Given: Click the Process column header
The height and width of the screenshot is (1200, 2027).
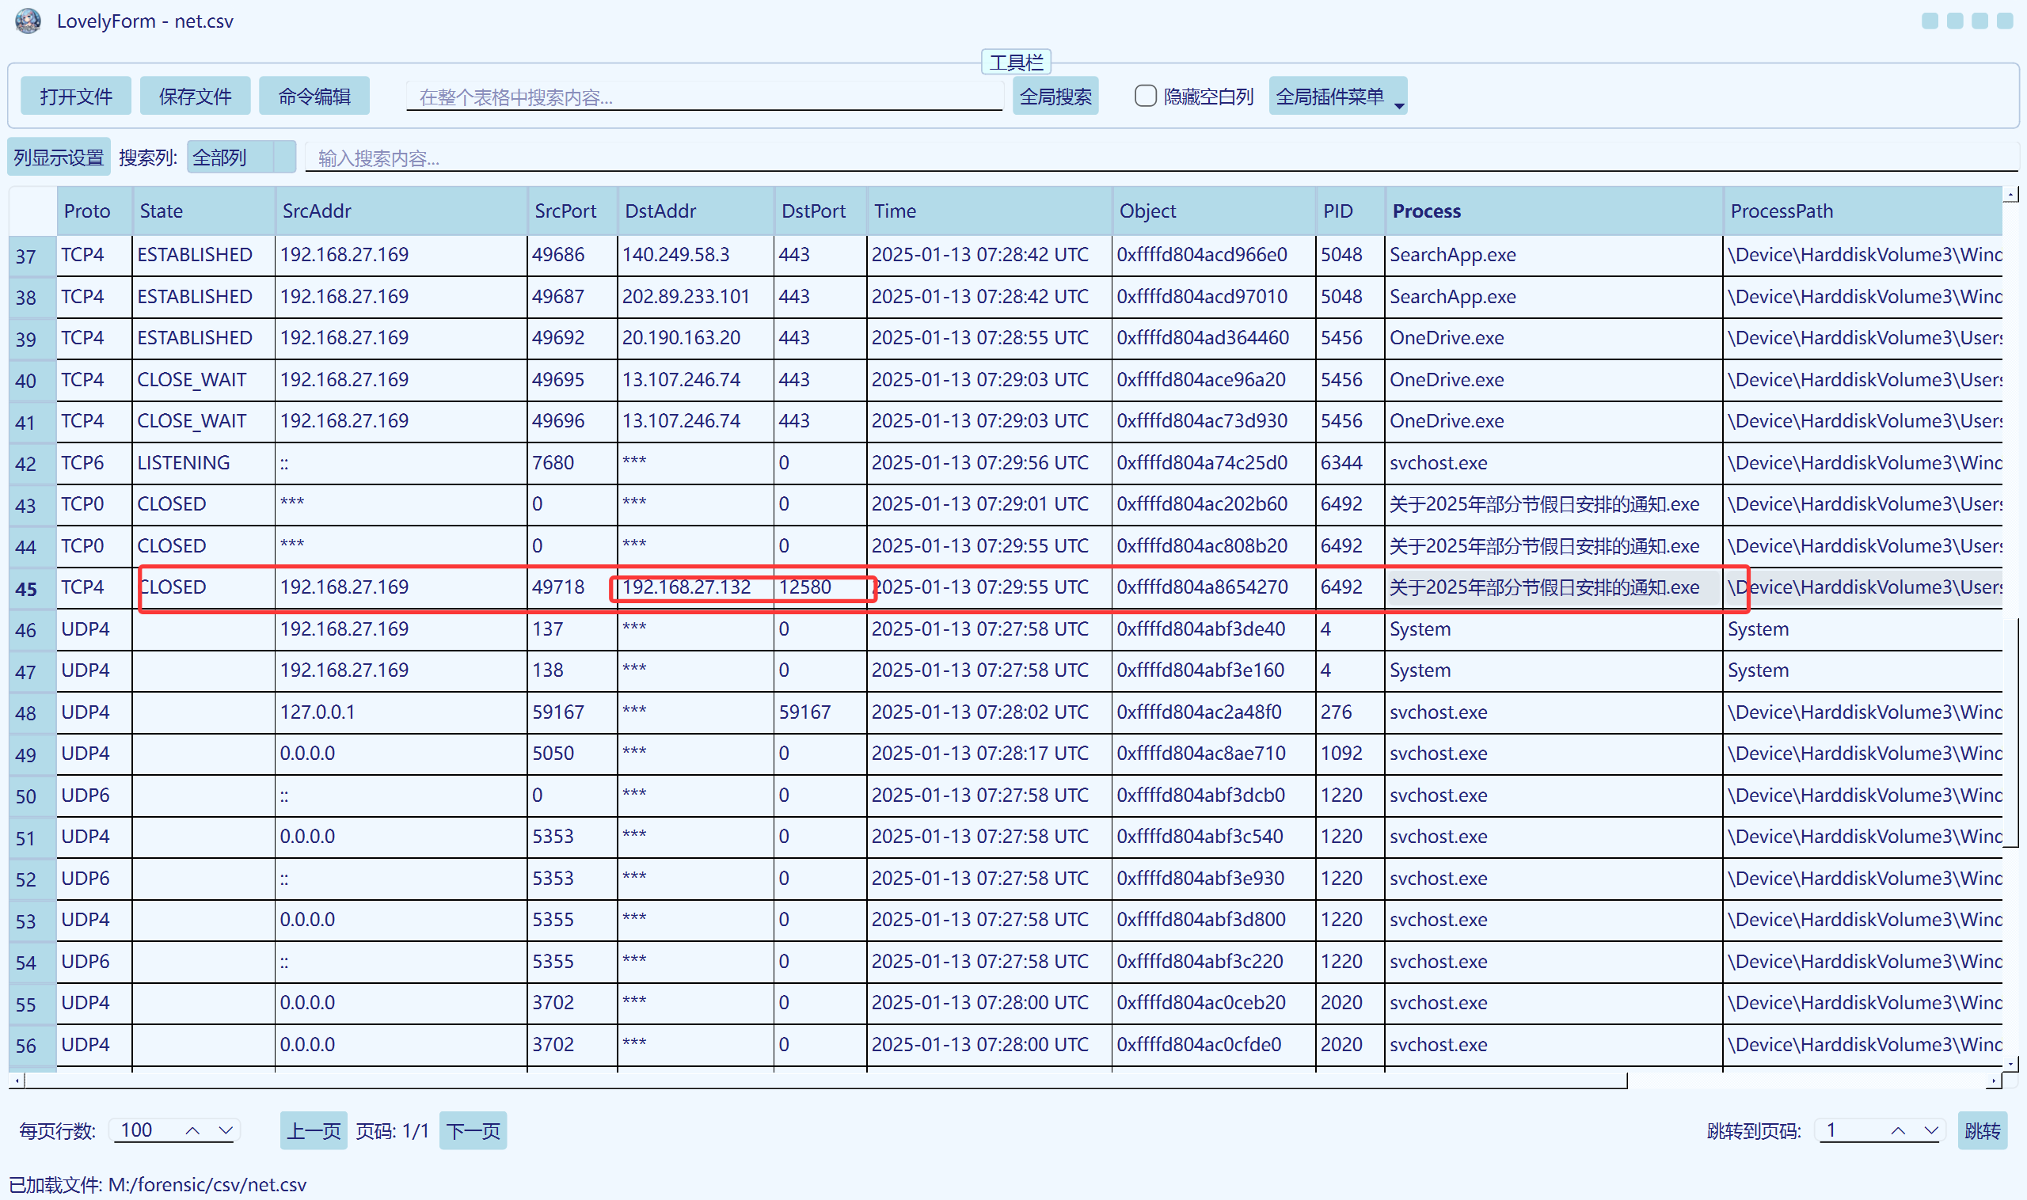Looking at the screenshot, I should pyautogui.click(x=1553, y=211).
